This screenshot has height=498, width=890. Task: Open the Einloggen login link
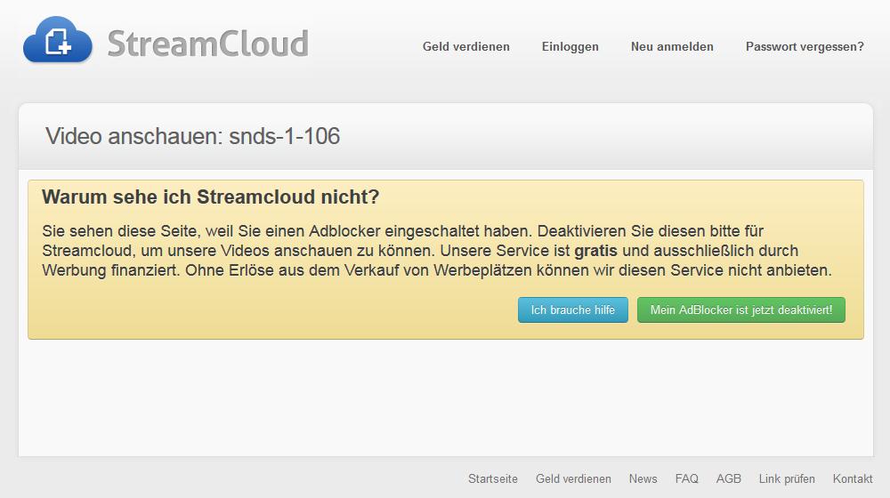pyautogui.click(x=570, y=46)
